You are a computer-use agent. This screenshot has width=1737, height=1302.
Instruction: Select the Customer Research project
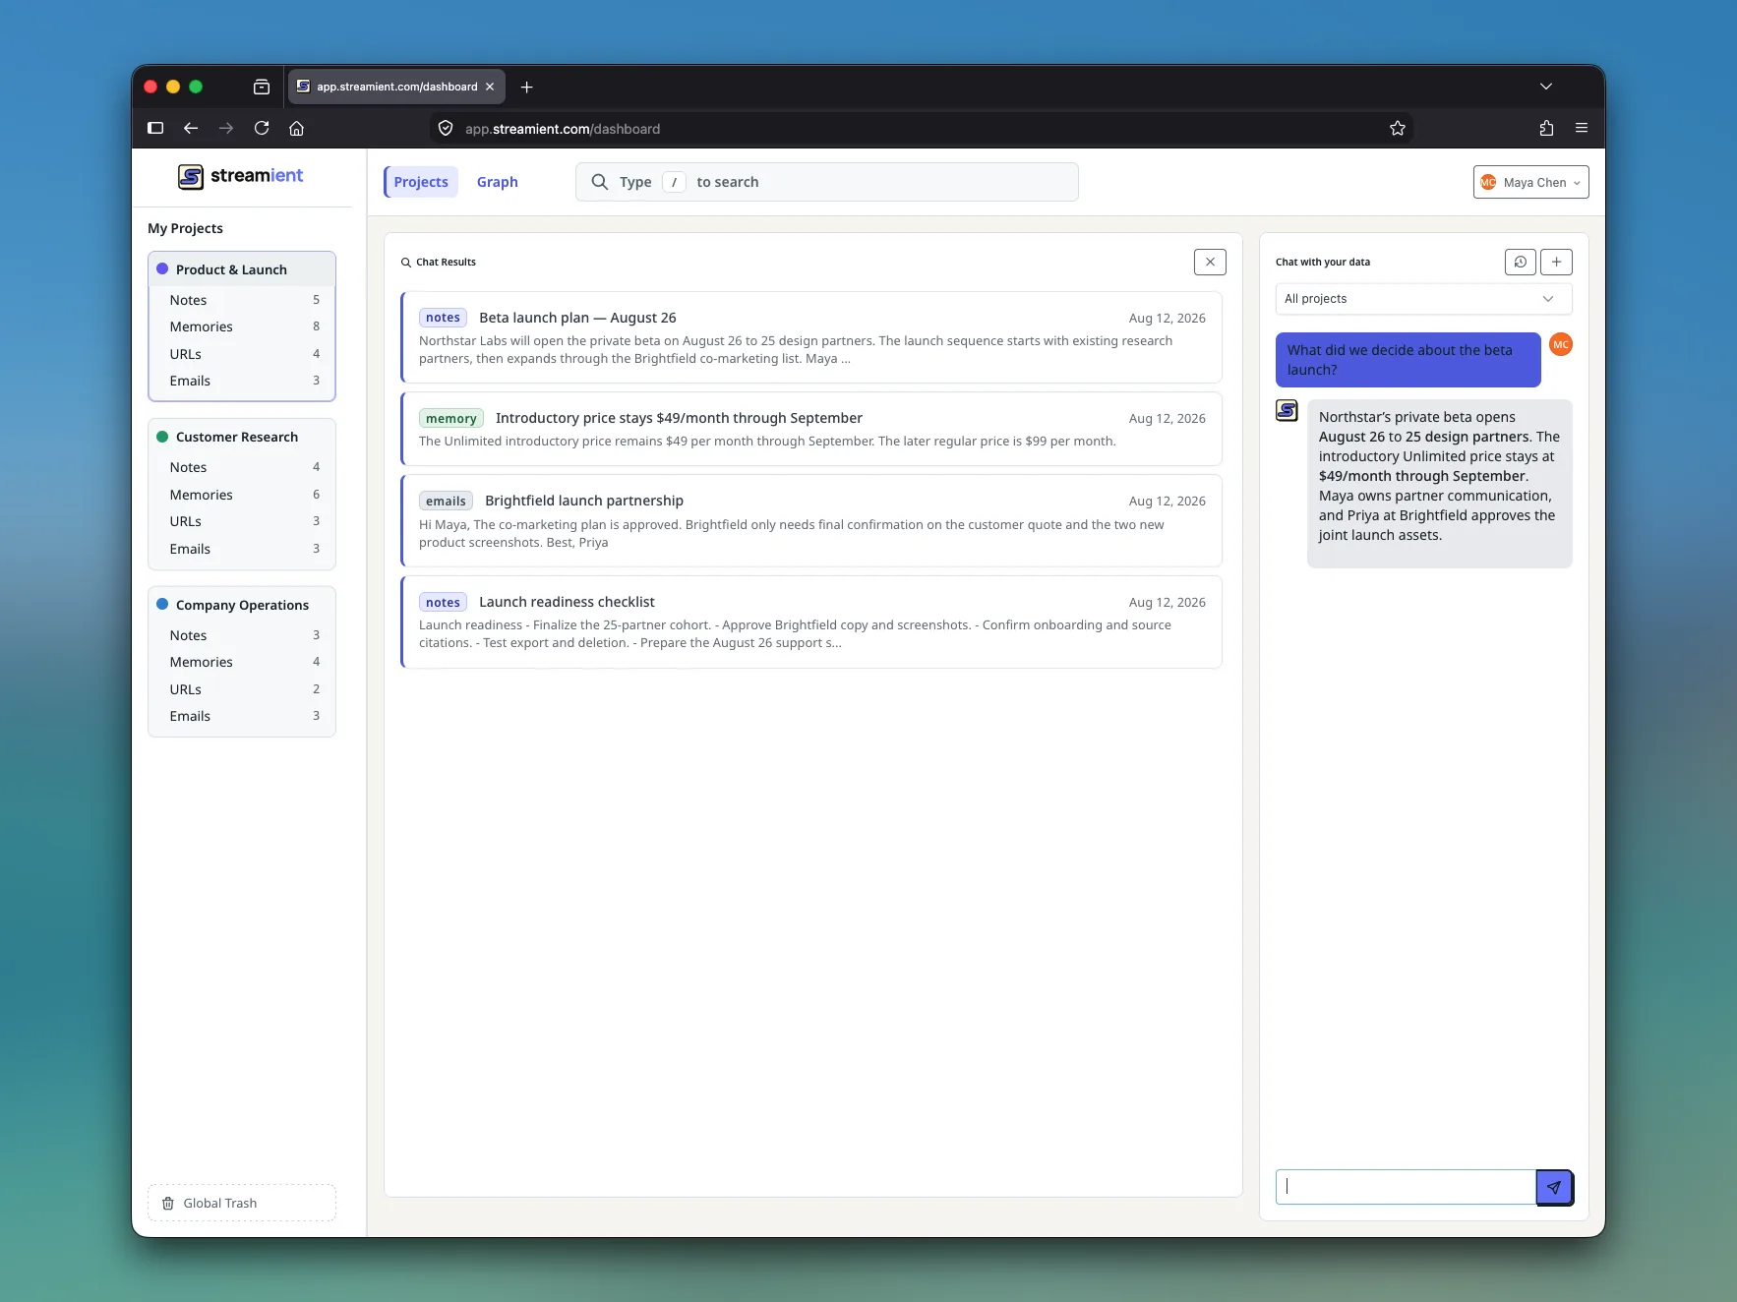(242, 437)
